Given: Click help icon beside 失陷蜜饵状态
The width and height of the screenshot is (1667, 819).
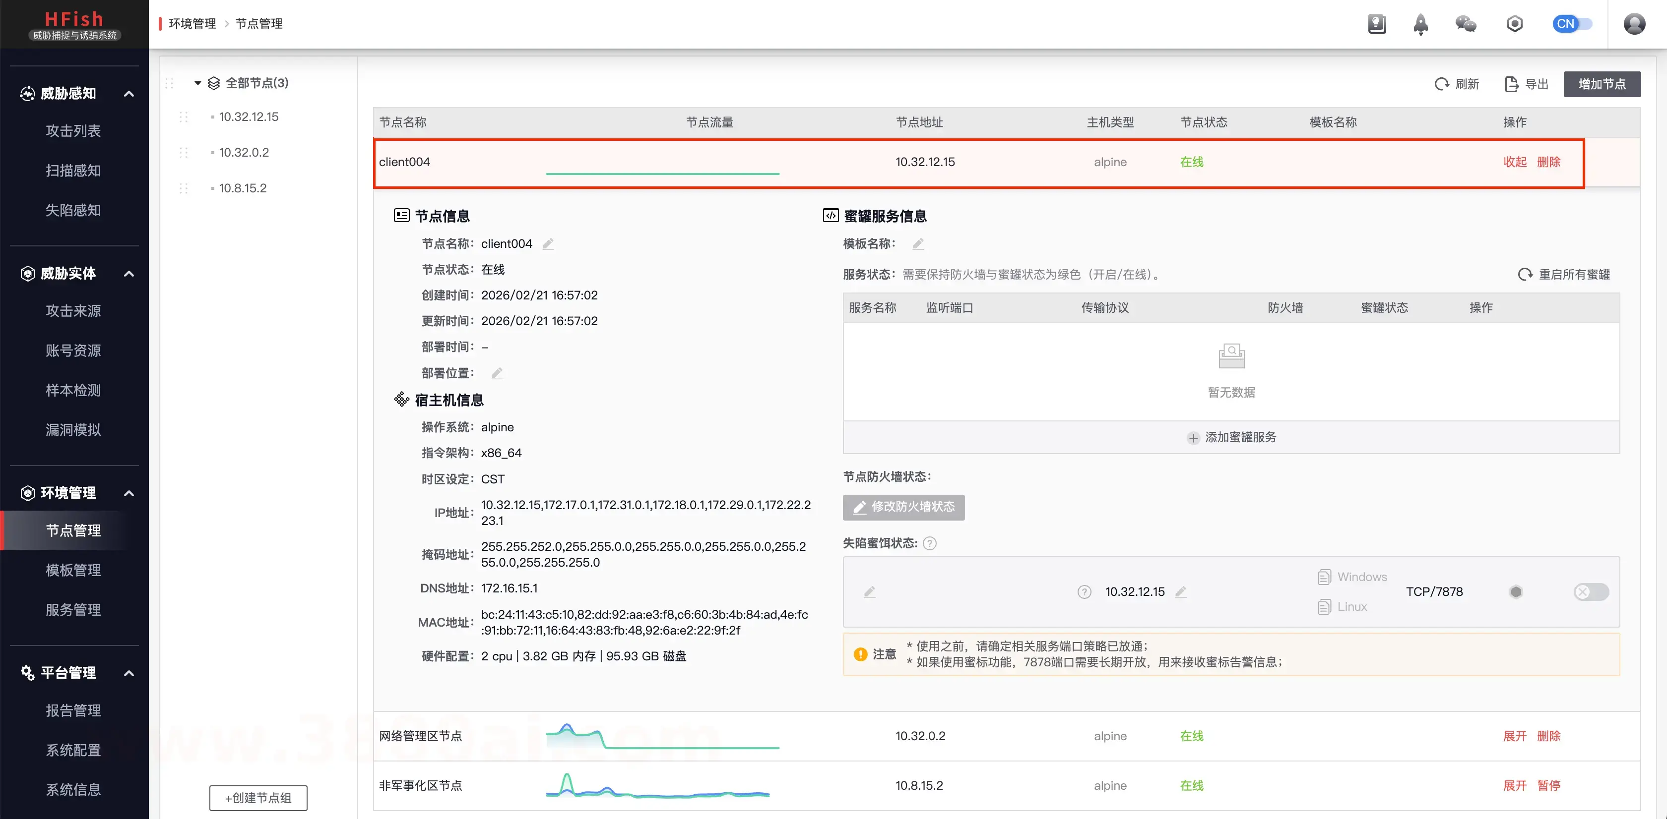Looking at the screenshot, I should click(x=929, y=543).
